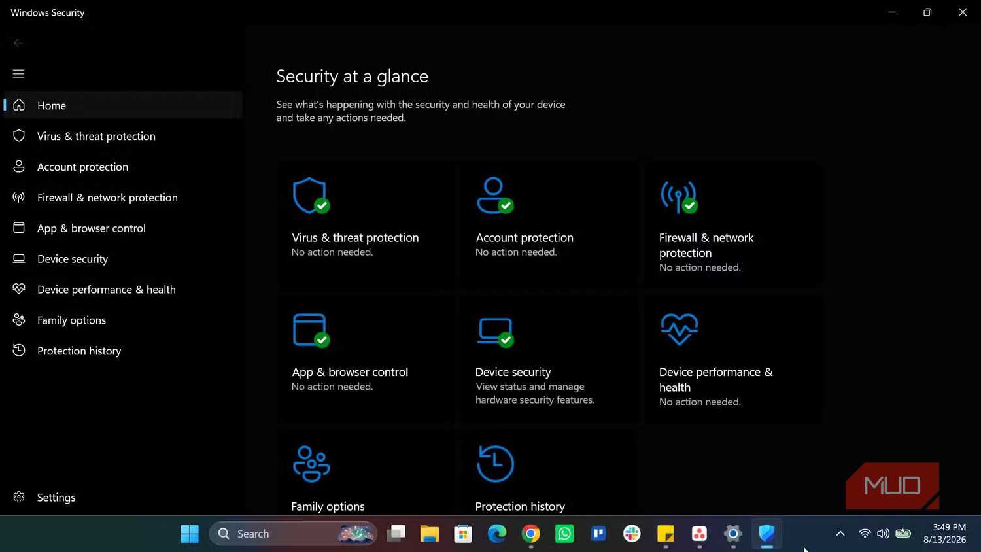The height and width of the screenshot is (552, 981).
Task: Click the clock icon on Protection history card
Action: 495,464
